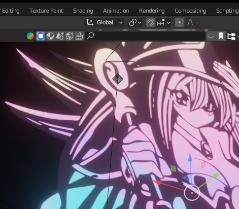Screen dimensions: 239x209
Task: Open the snapping options dropdown
Action: (163, 22)
